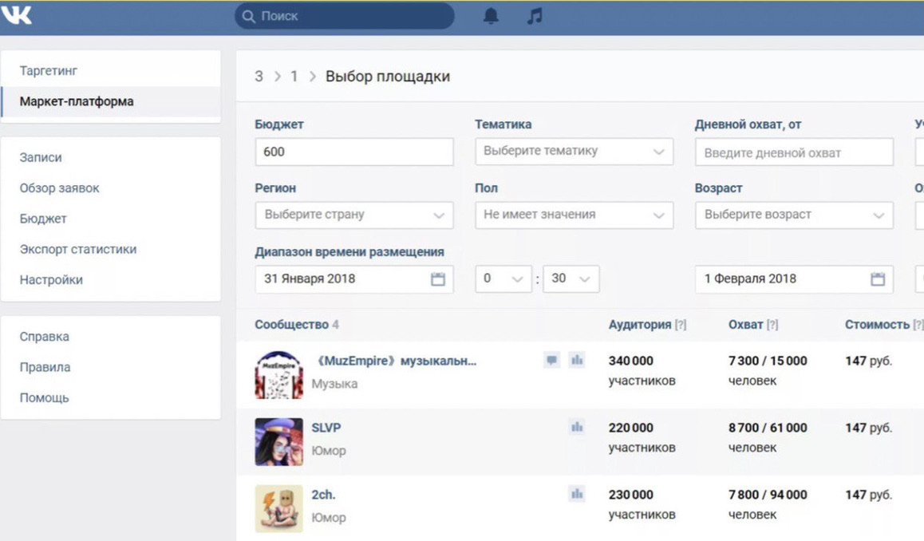
Task: Click the 340 000 участников value
Action: [642, 371]
